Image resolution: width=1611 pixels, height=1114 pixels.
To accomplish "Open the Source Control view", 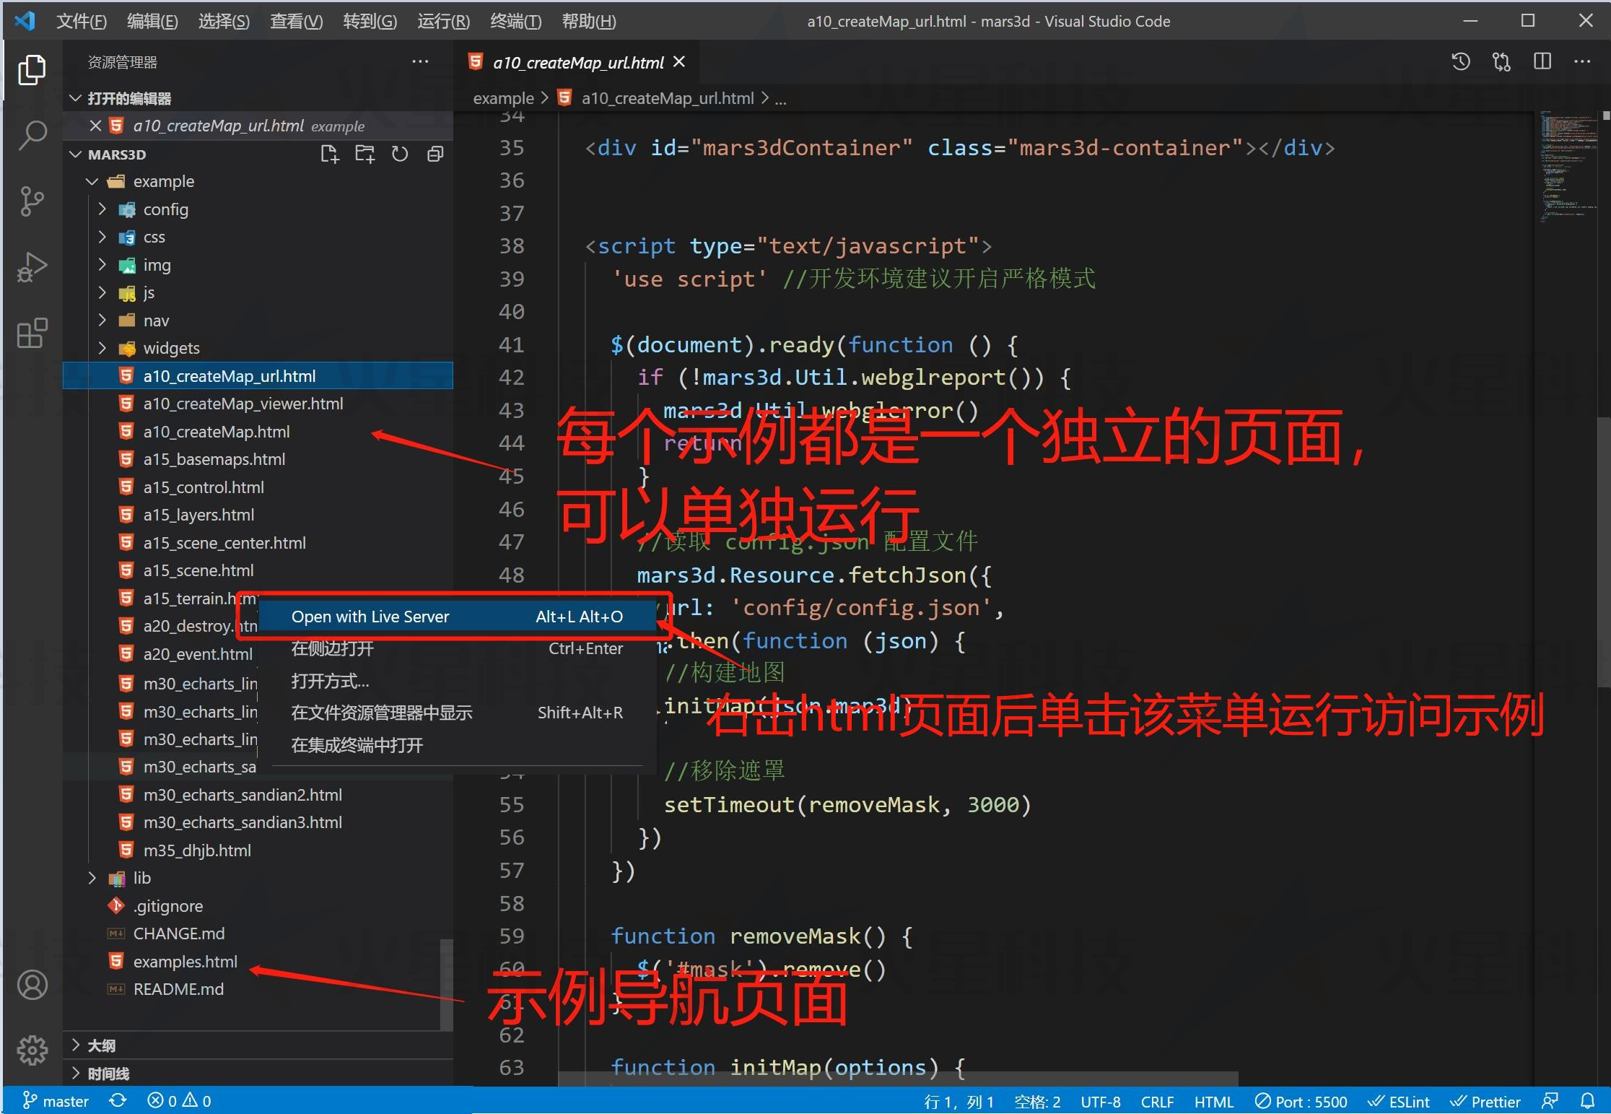I will click(32, 201).
